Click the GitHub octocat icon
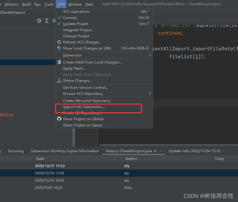Image resolution: width=238 pixels, height=202 pixels. pos(59,119)
